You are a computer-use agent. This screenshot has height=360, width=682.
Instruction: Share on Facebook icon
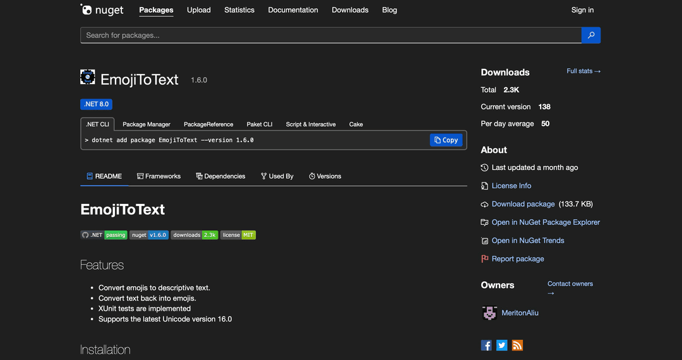[486, 345]
